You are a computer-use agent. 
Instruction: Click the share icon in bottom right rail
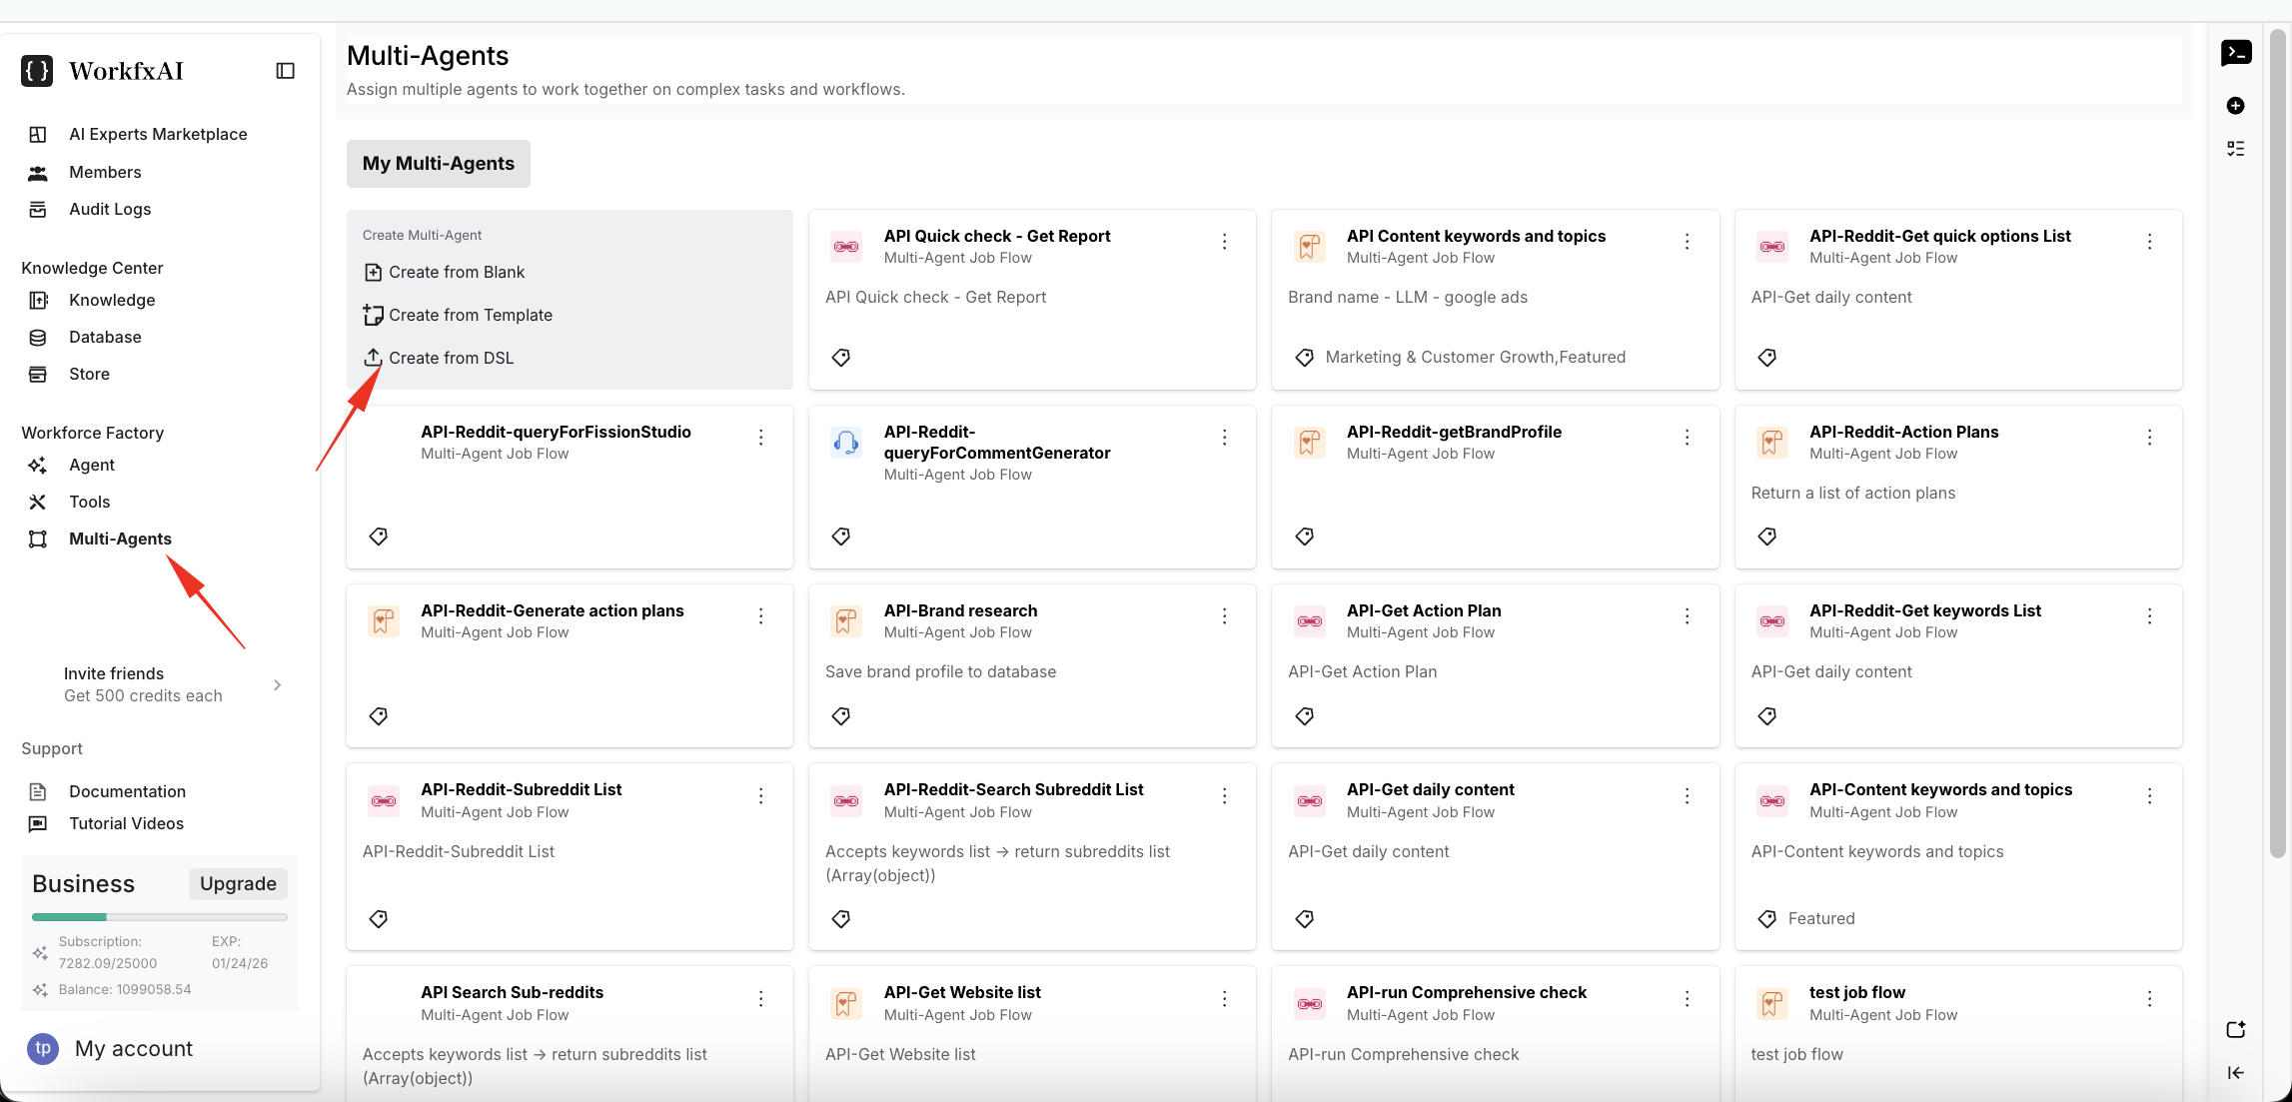[2235, 1030]
